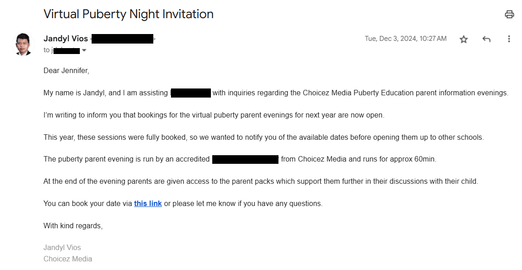Expand recipient details with the small arrow

[x=84, y=50]
